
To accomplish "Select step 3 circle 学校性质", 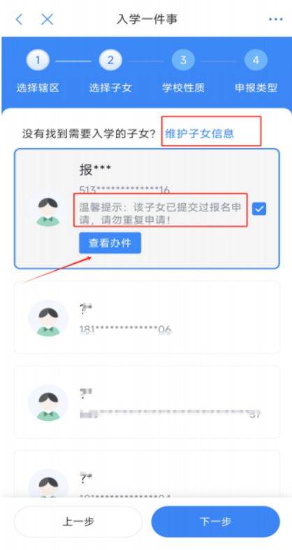I will point(183,60).
